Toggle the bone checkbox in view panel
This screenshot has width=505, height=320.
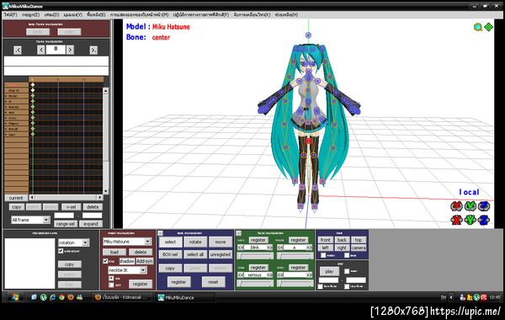347,255
